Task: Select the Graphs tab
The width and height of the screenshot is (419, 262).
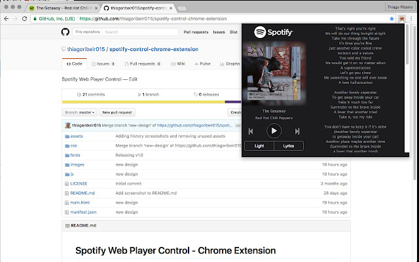Action: (230, 64)
